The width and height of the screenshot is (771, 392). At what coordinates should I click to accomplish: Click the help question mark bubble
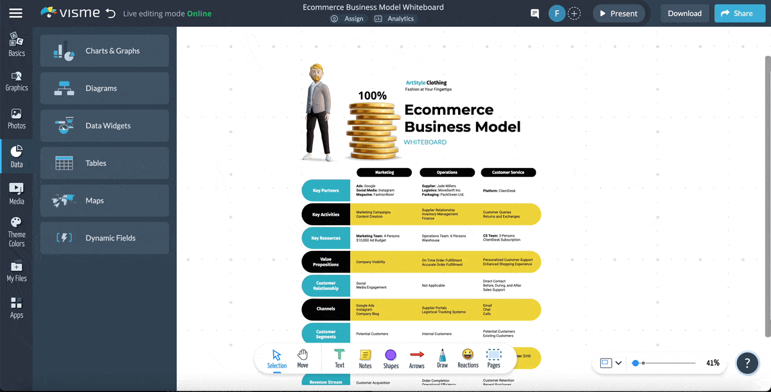[x=747, y=362]
